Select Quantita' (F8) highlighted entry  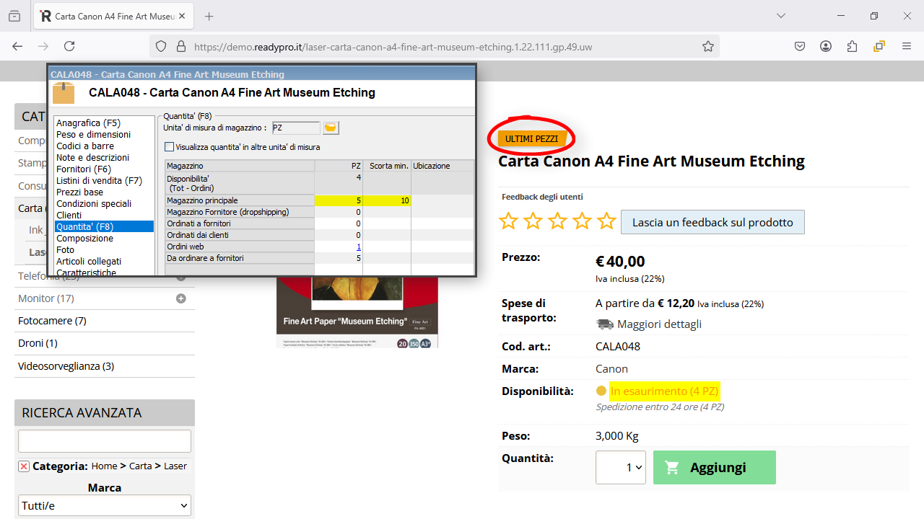pyautogui.click(x=104, y=226)
